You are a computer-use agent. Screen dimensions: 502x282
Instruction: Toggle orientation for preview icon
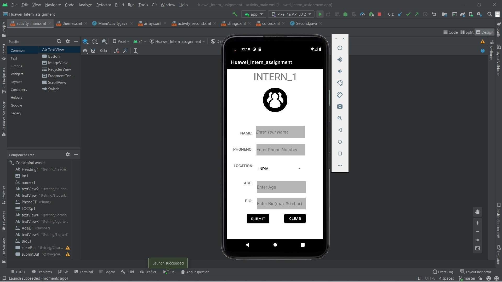[95, 41]
